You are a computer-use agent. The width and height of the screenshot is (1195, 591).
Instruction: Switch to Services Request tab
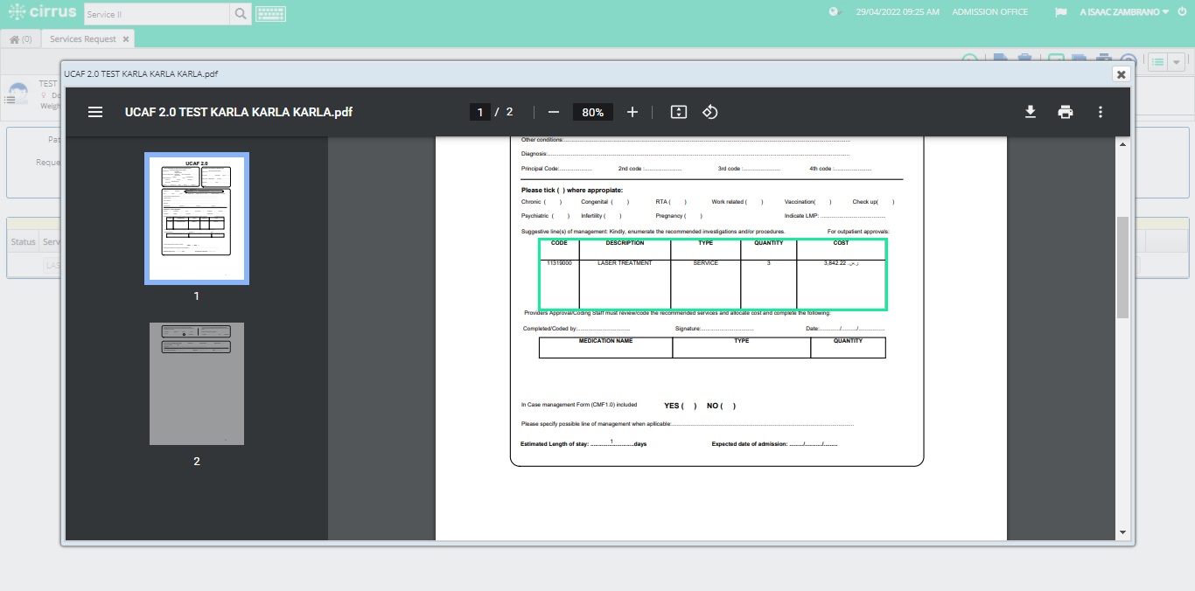tap(83, 39)
